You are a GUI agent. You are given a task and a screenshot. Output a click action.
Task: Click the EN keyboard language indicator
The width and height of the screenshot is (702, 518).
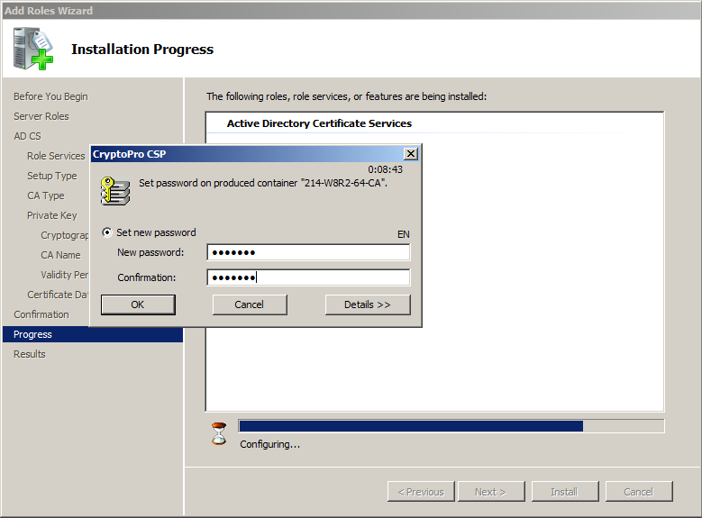(x=403, y=234)
